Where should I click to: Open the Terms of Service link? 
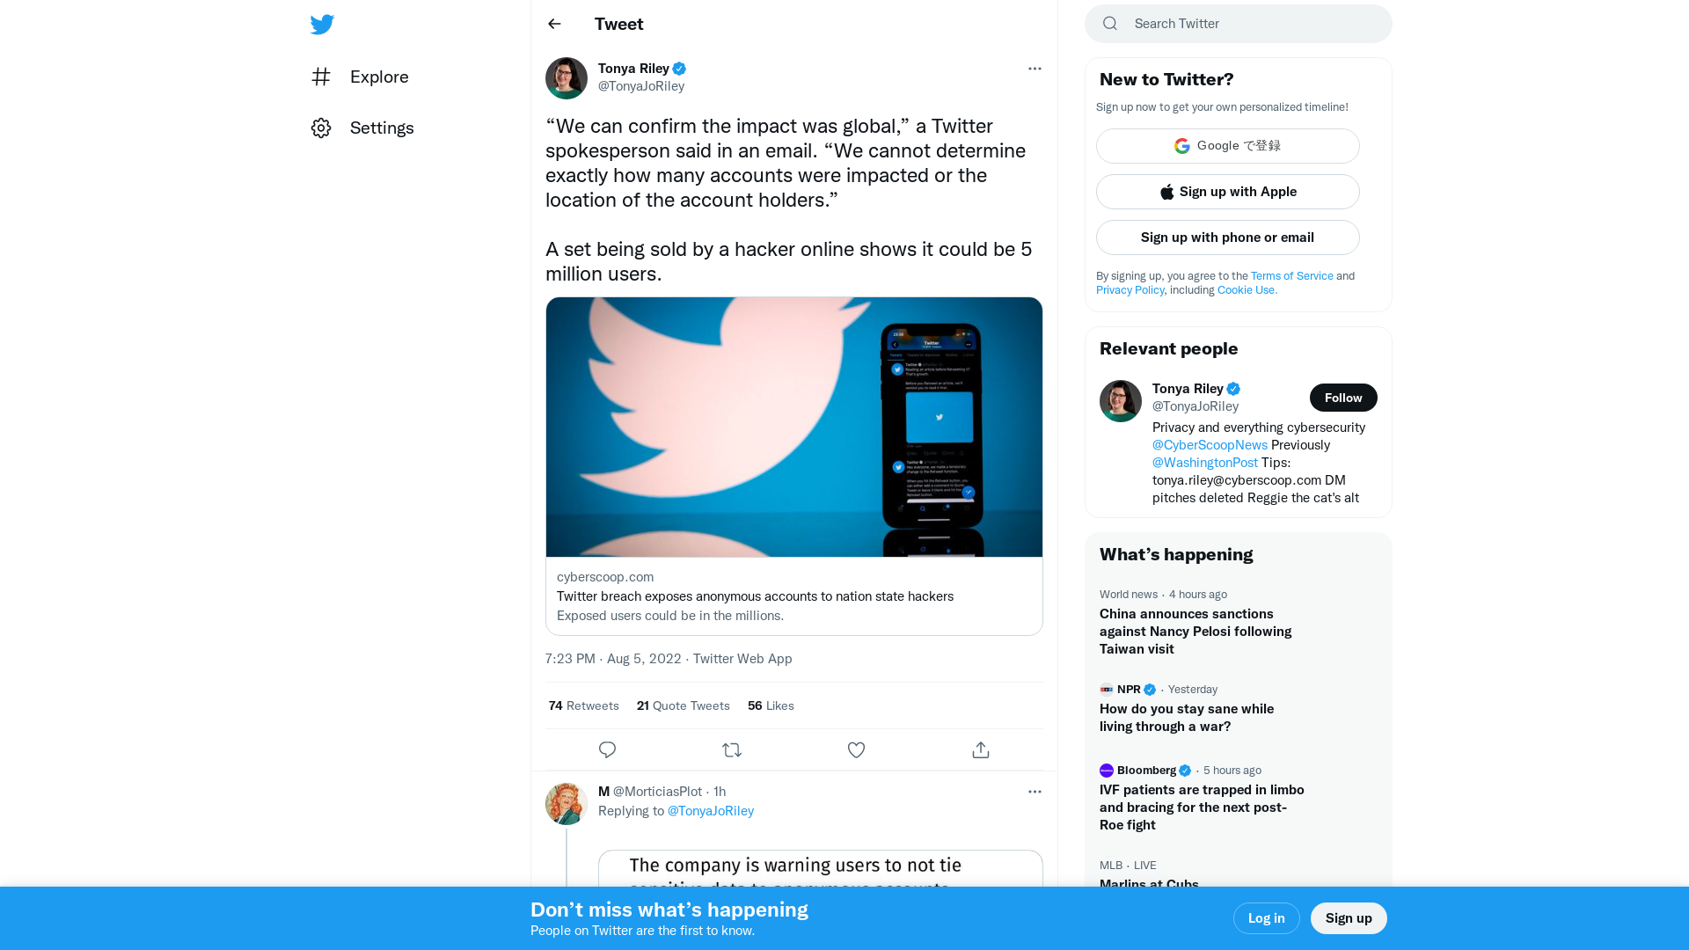1291,275
